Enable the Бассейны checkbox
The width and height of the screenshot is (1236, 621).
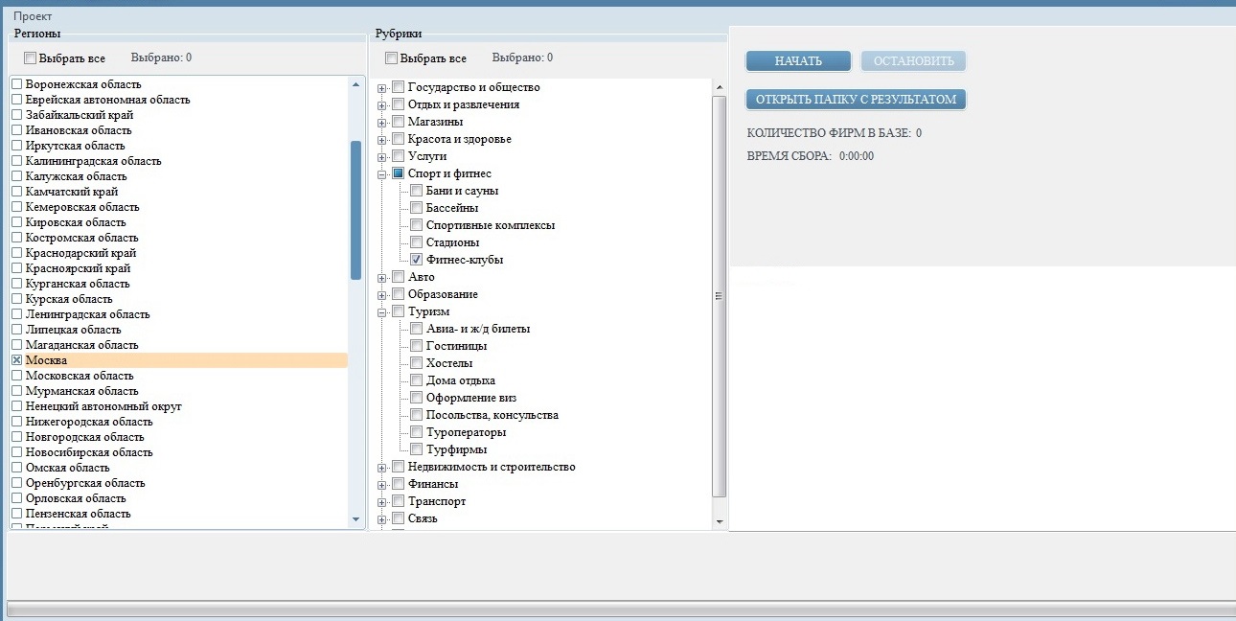click(x=417, y=208)
